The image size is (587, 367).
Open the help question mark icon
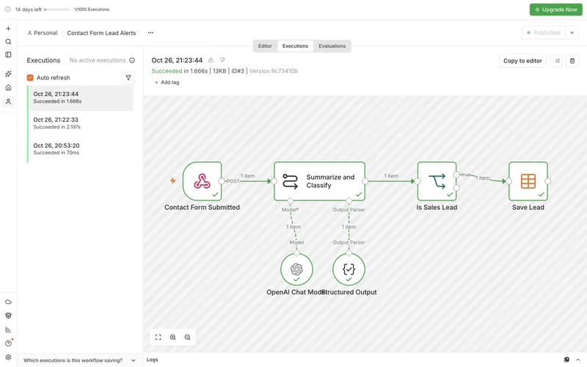tap(8, 344)
